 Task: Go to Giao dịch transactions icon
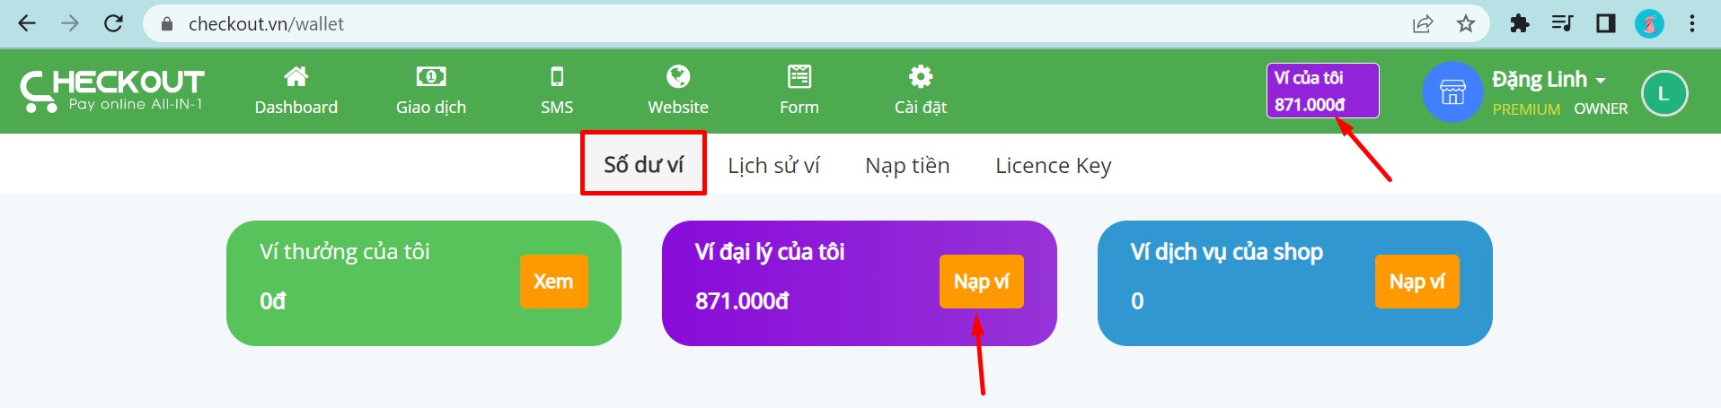pyautogui.click(x=431, y=76)
